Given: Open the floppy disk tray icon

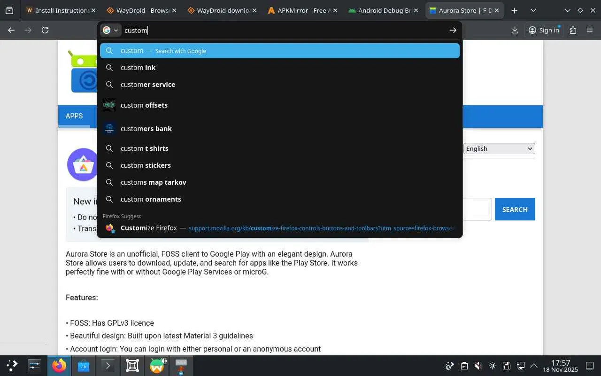Looking at the screenshot, I should pos(506,366).
